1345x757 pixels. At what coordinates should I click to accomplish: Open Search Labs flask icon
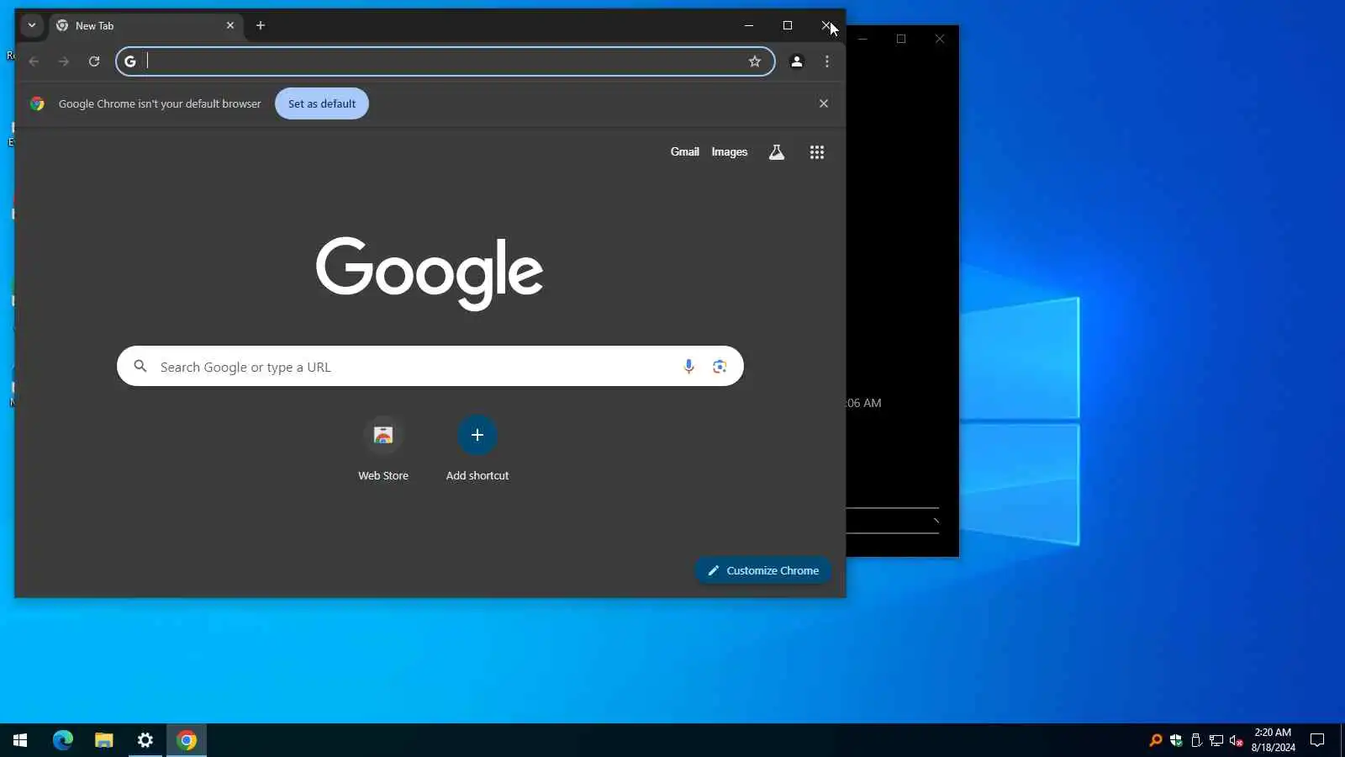click(777, 152)
